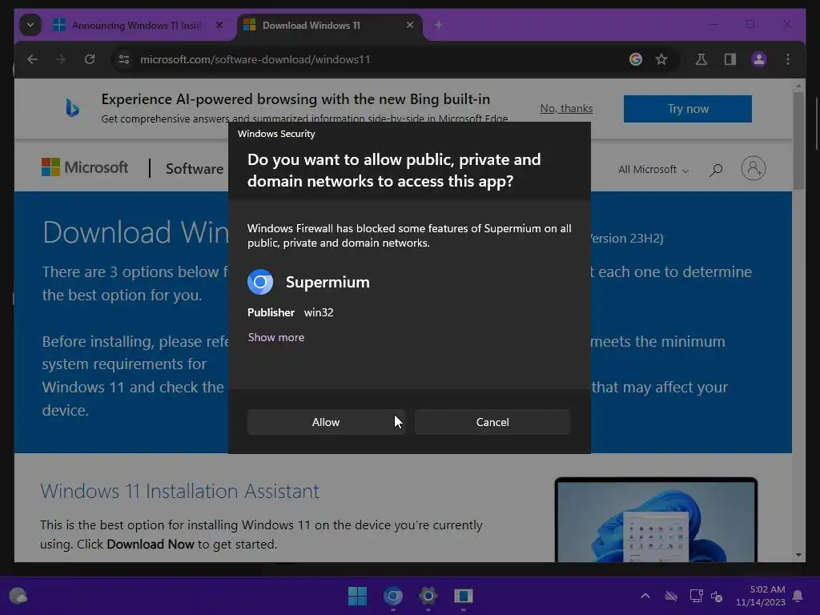Toggle the browser side panel
The width and height of the screenshot is (820, 615).
[730, 59]
